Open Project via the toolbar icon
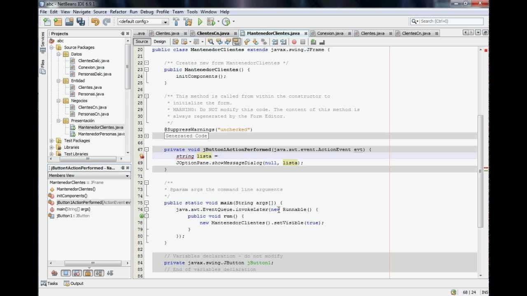Screen dimensions: 527x296 coord(69,22)
